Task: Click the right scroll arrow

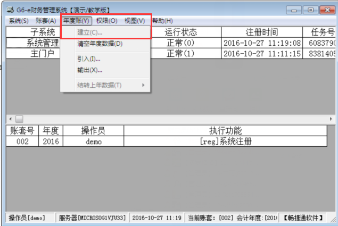Action: 331,119
